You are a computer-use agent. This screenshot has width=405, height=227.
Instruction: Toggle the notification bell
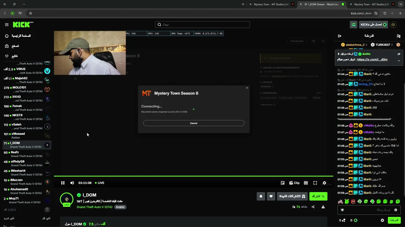[x=261, y=196]
